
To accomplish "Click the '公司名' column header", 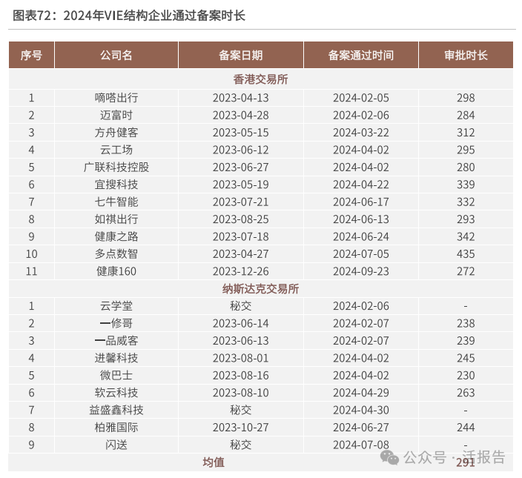I will 116,56.
